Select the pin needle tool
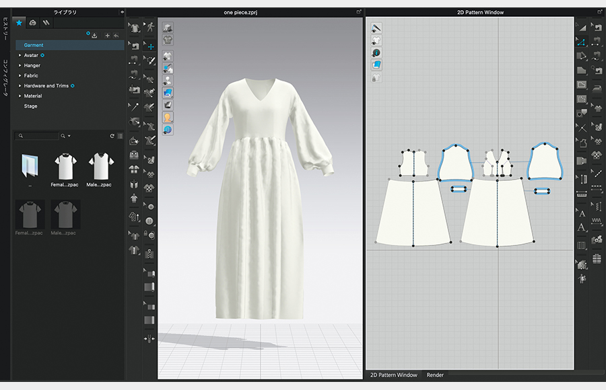This screenshot has width=606, height=390. click(x=135, y=107)
